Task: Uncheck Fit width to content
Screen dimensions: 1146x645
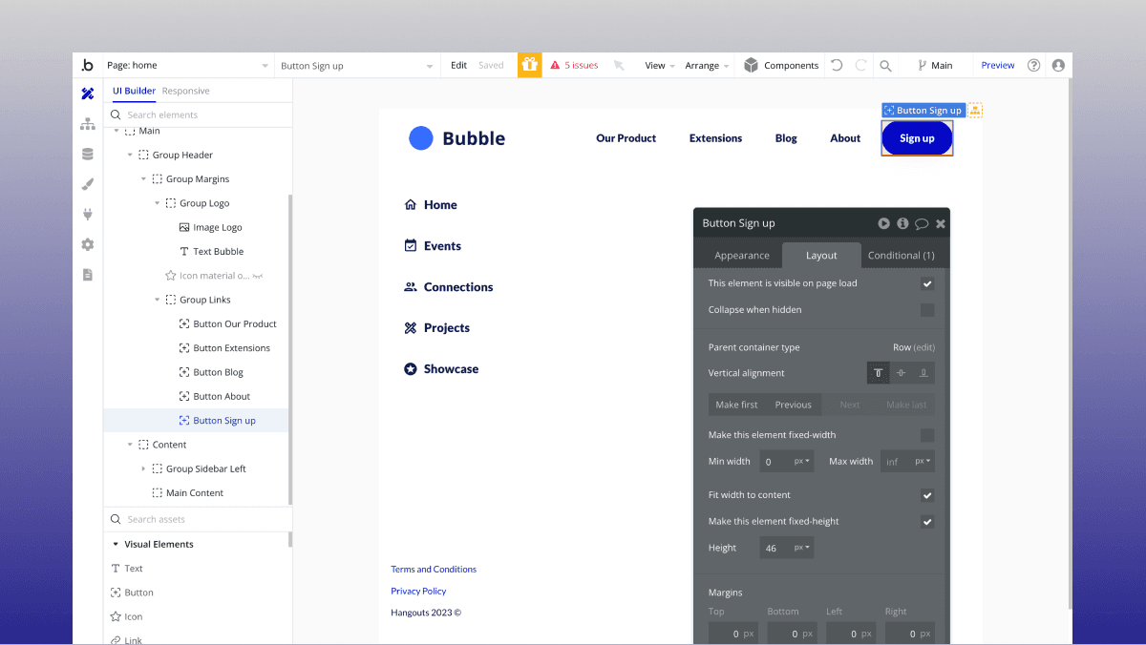Action: [927, 495]
